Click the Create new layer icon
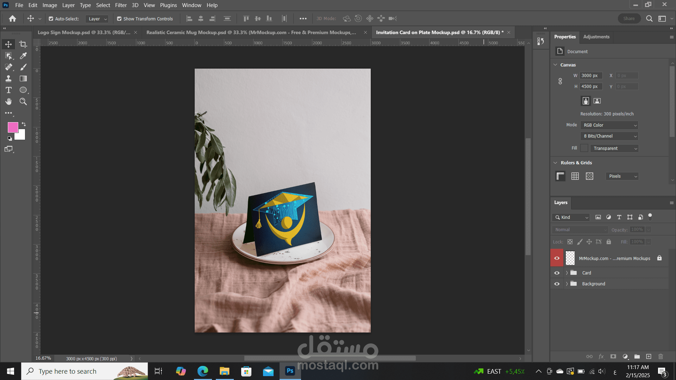This screenshot has height=380, width=676. [649, 356]
